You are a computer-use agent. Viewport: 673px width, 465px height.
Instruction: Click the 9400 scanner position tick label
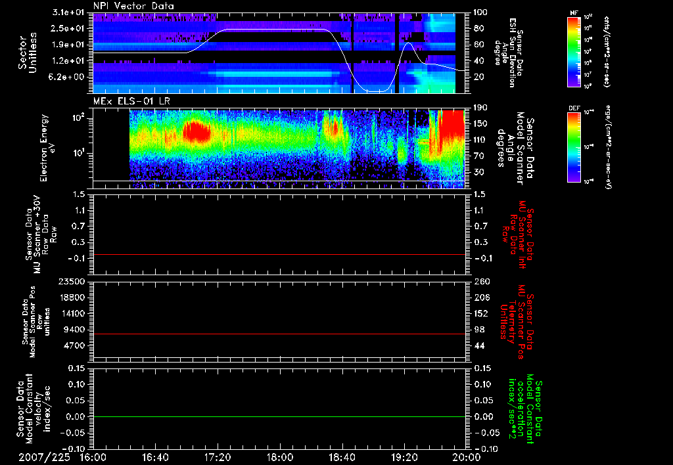pyautogui.click(x=74, y=330)
